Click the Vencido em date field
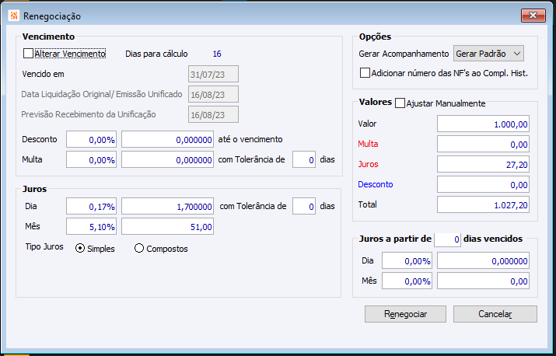This screenshot has width=556, height=356. [x=213, y=75]
